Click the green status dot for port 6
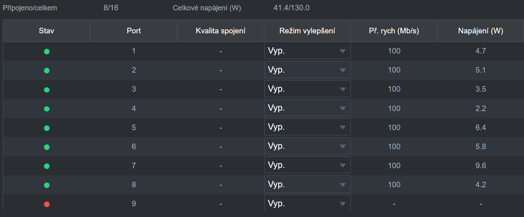The width and height of the screenshot is (524, 217). pyautogui.click(x=47, y=147)
